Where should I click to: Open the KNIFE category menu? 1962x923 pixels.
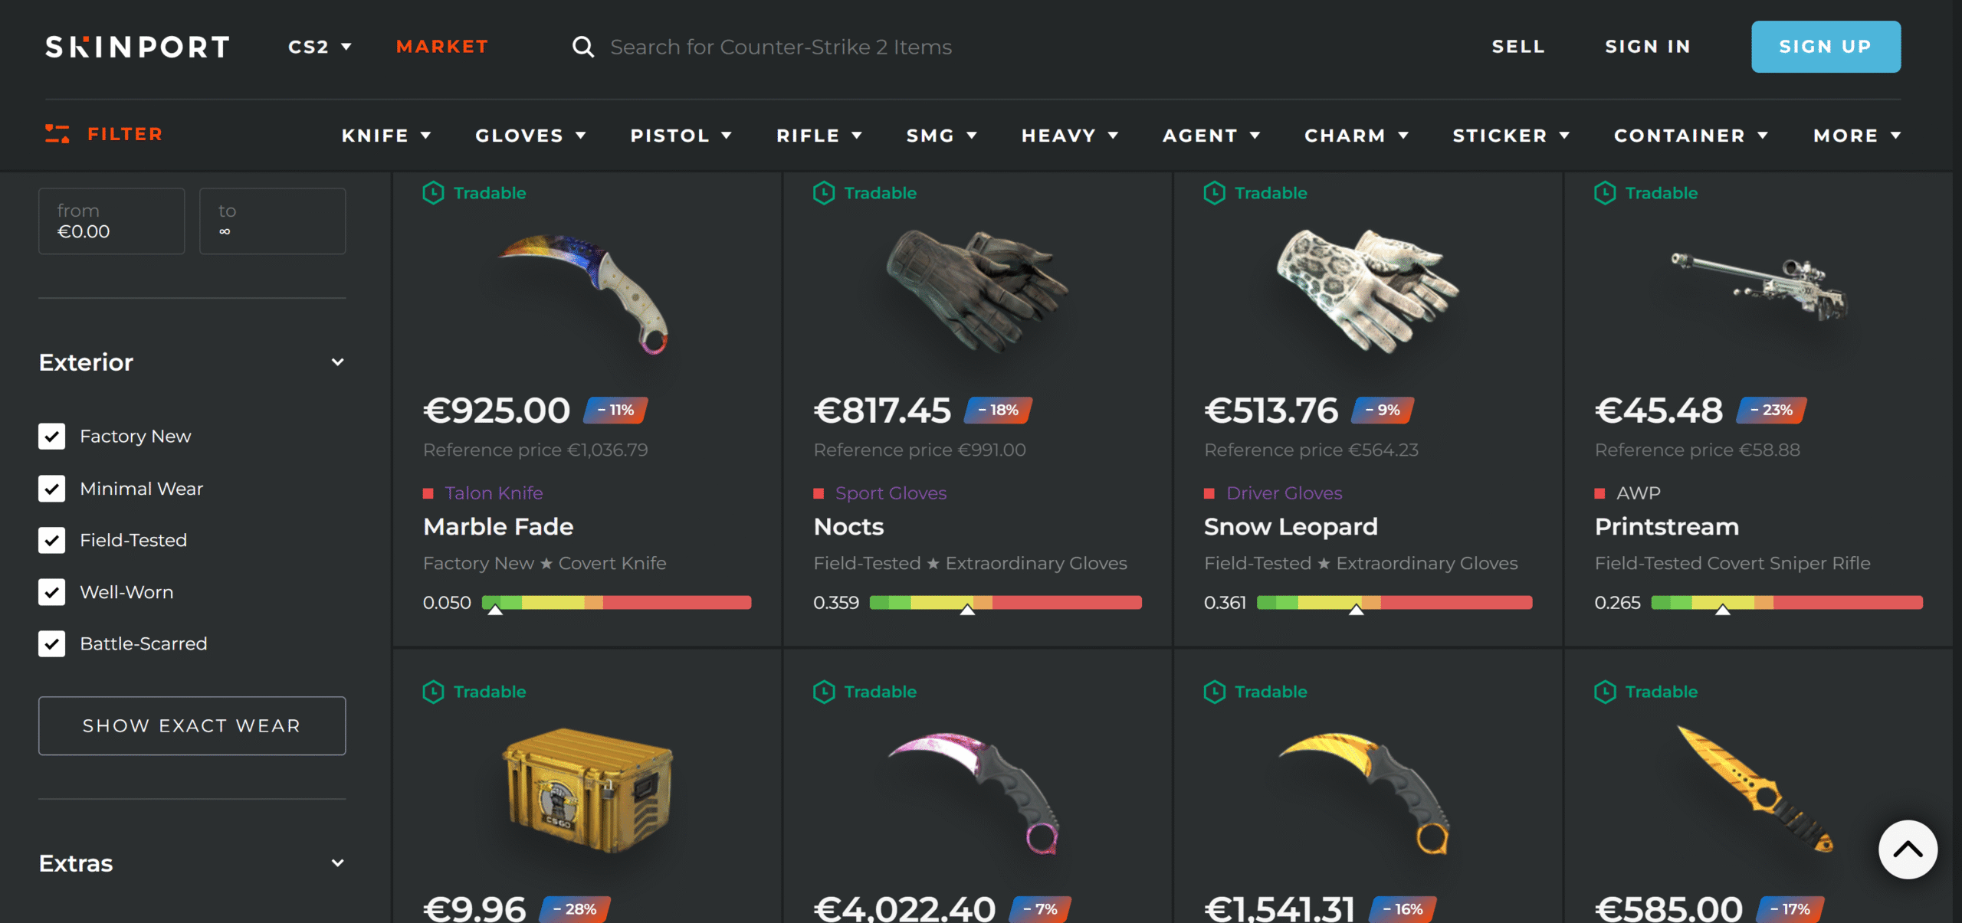tap(386, 136)
